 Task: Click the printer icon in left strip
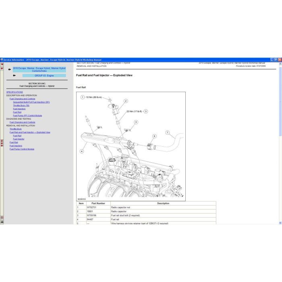(x=2, y=222)
